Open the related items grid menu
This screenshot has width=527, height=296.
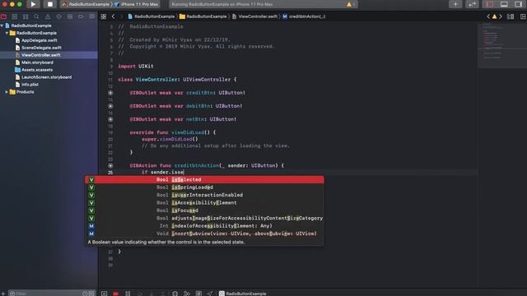tap(104, 16)
